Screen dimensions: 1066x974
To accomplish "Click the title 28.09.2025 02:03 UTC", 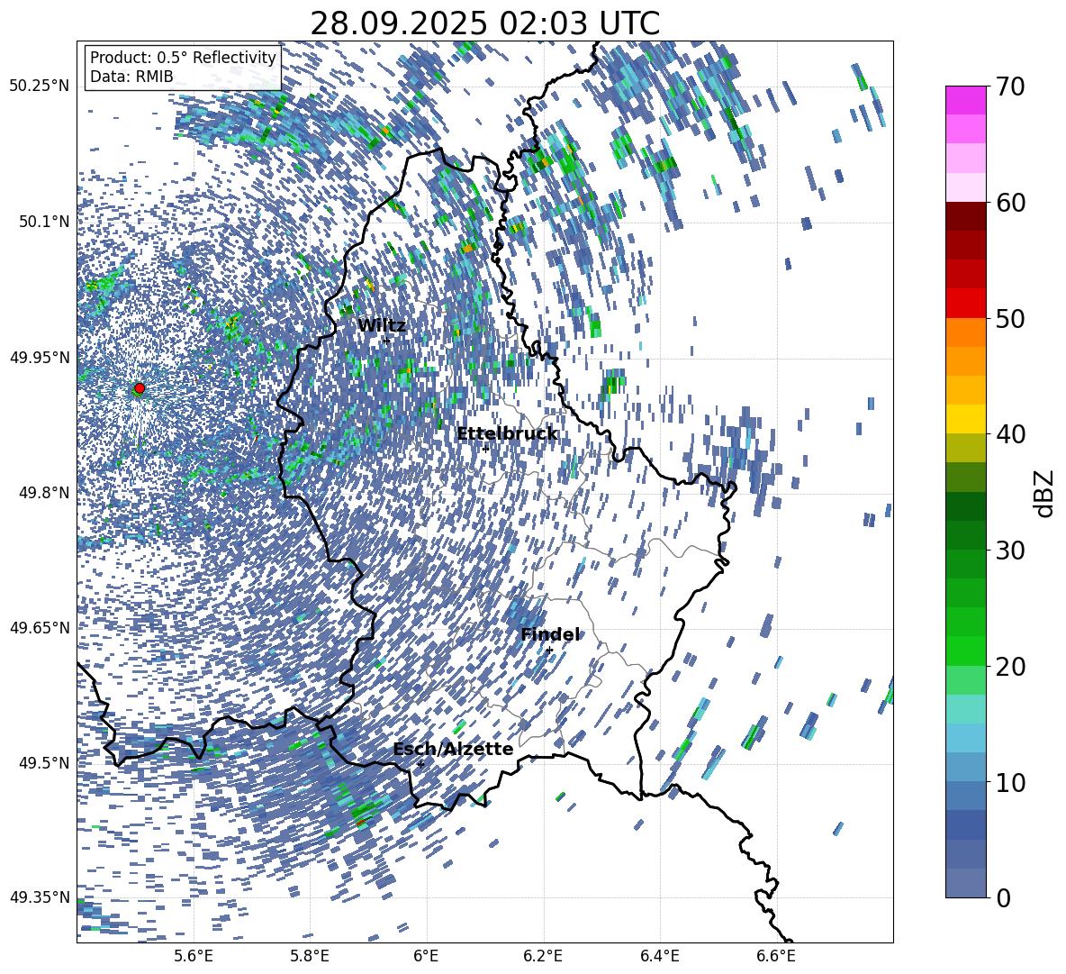I will (484, 23).
